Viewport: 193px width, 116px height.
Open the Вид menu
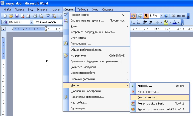[x=30, y=9]
